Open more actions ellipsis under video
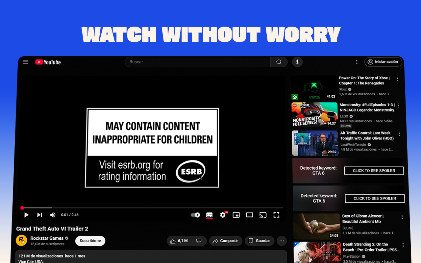This screenshot has height=263, width=421. [x=282, y=241]
